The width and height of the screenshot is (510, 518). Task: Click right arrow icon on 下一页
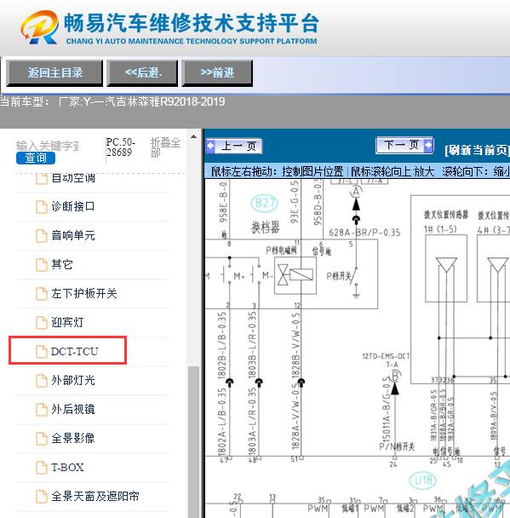[x=427, y=145]
